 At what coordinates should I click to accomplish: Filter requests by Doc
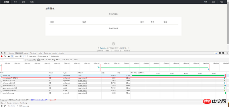click(68, 60)
